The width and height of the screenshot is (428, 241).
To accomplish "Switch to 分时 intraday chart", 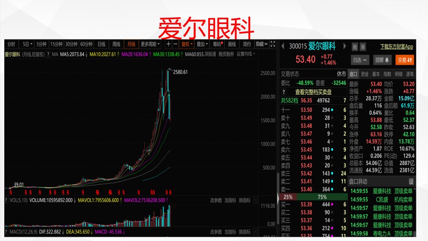I will coord(12,44).
